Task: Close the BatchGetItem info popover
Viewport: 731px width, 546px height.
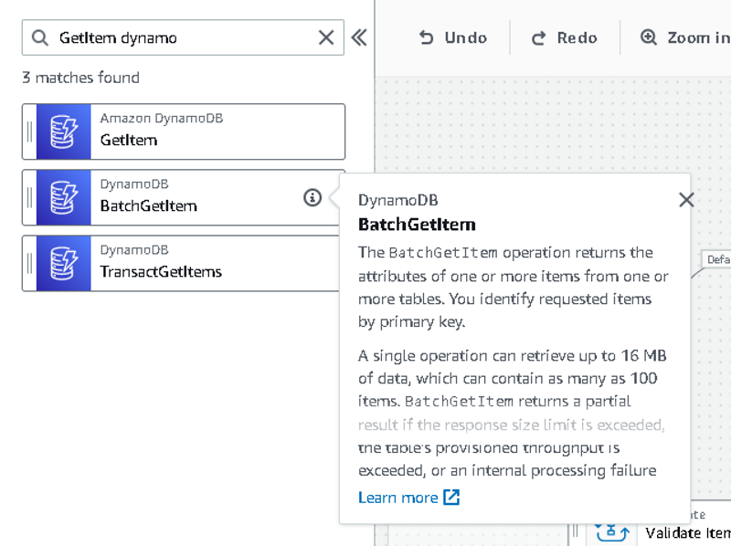Action: [x=686, y=200]
